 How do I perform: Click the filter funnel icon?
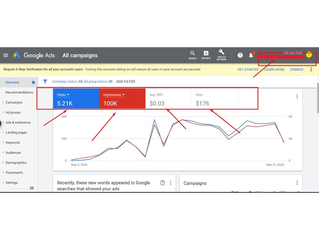point(45,82)
